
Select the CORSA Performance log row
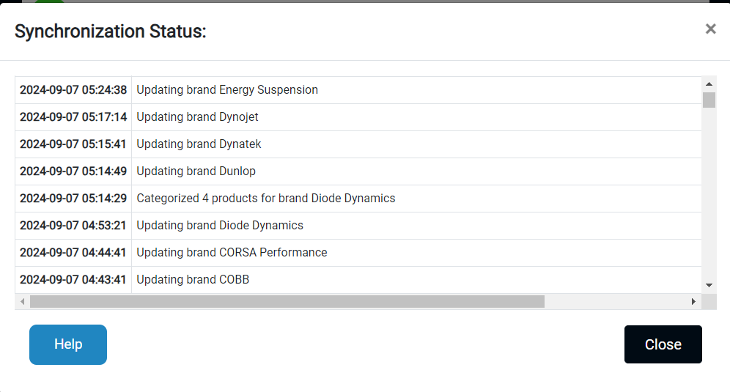click(232, 253)
